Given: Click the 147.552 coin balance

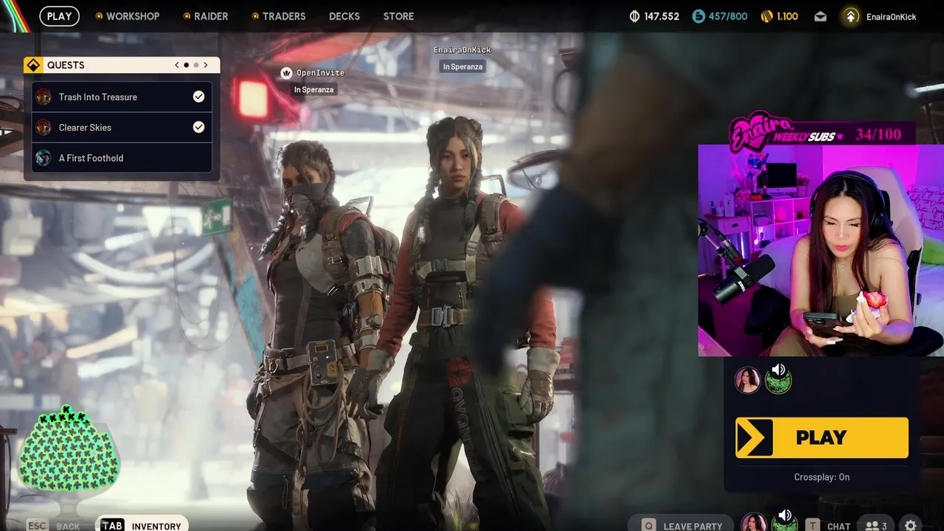Looking at the screenshot, I should point(662,16).
